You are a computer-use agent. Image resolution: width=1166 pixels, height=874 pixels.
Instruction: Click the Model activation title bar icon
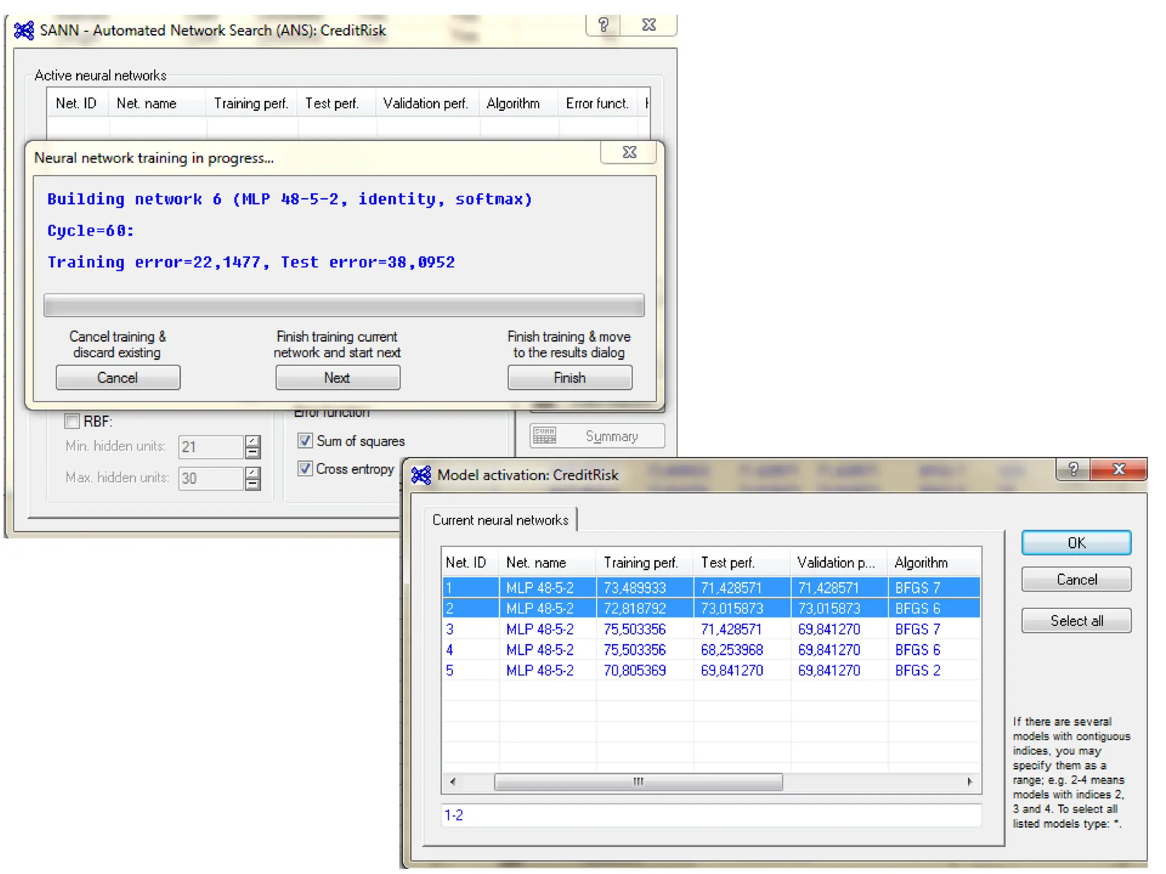coord(421,475)
